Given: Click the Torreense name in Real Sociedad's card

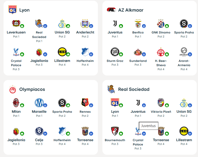Looking at the screenshot, I should [161, 140].
